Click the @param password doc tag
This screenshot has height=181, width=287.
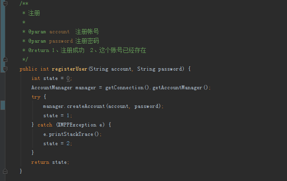pyautogui.click(x=50, y=41)
